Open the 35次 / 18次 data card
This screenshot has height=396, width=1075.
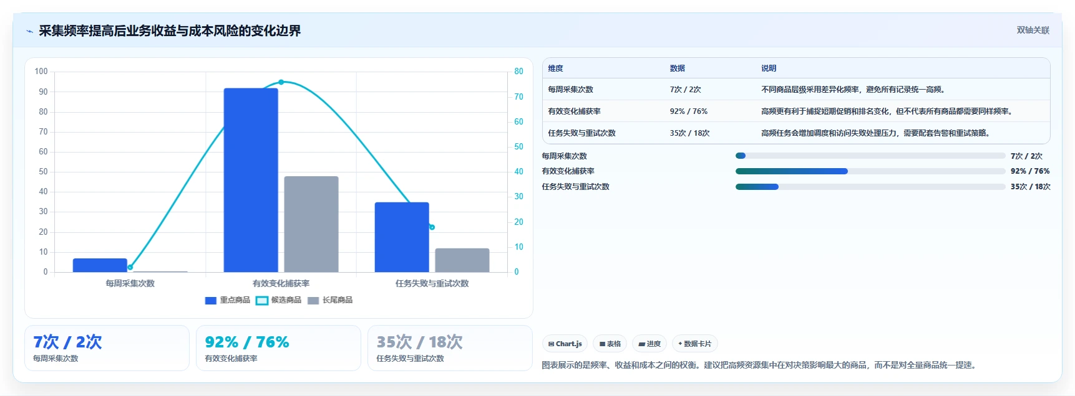point(450,348)
